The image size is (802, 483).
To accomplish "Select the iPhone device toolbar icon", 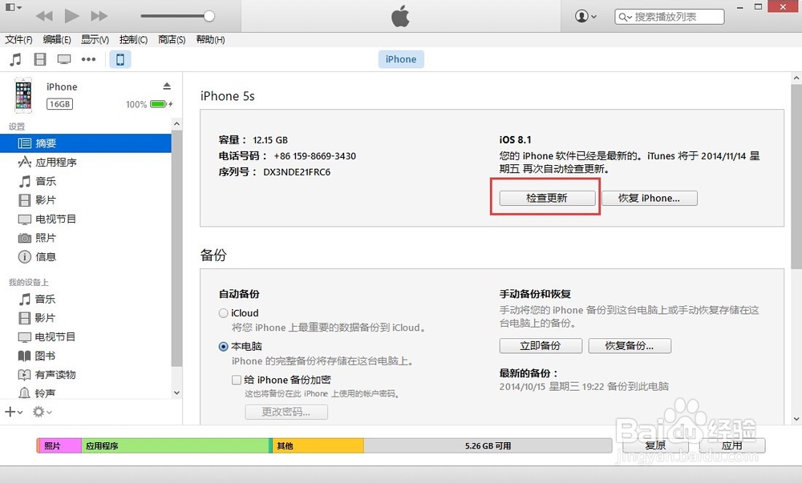I will pyautogui.click(x=120, y=59).
